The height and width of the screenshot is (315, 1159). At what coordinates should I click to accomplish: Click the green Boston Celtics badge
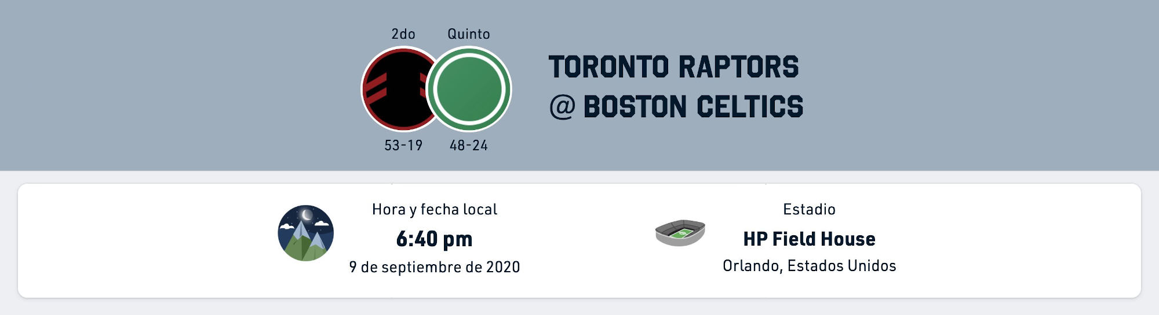[469, 89]
